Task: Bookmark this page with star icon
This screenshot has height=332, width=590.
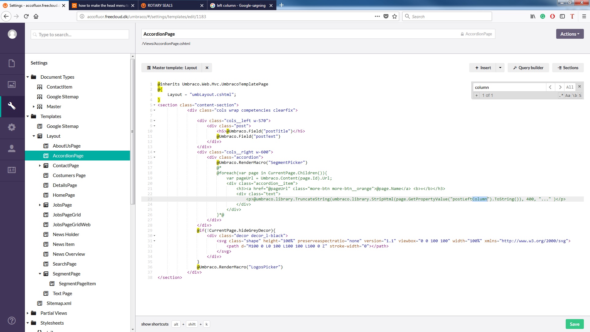Action: 395,16
